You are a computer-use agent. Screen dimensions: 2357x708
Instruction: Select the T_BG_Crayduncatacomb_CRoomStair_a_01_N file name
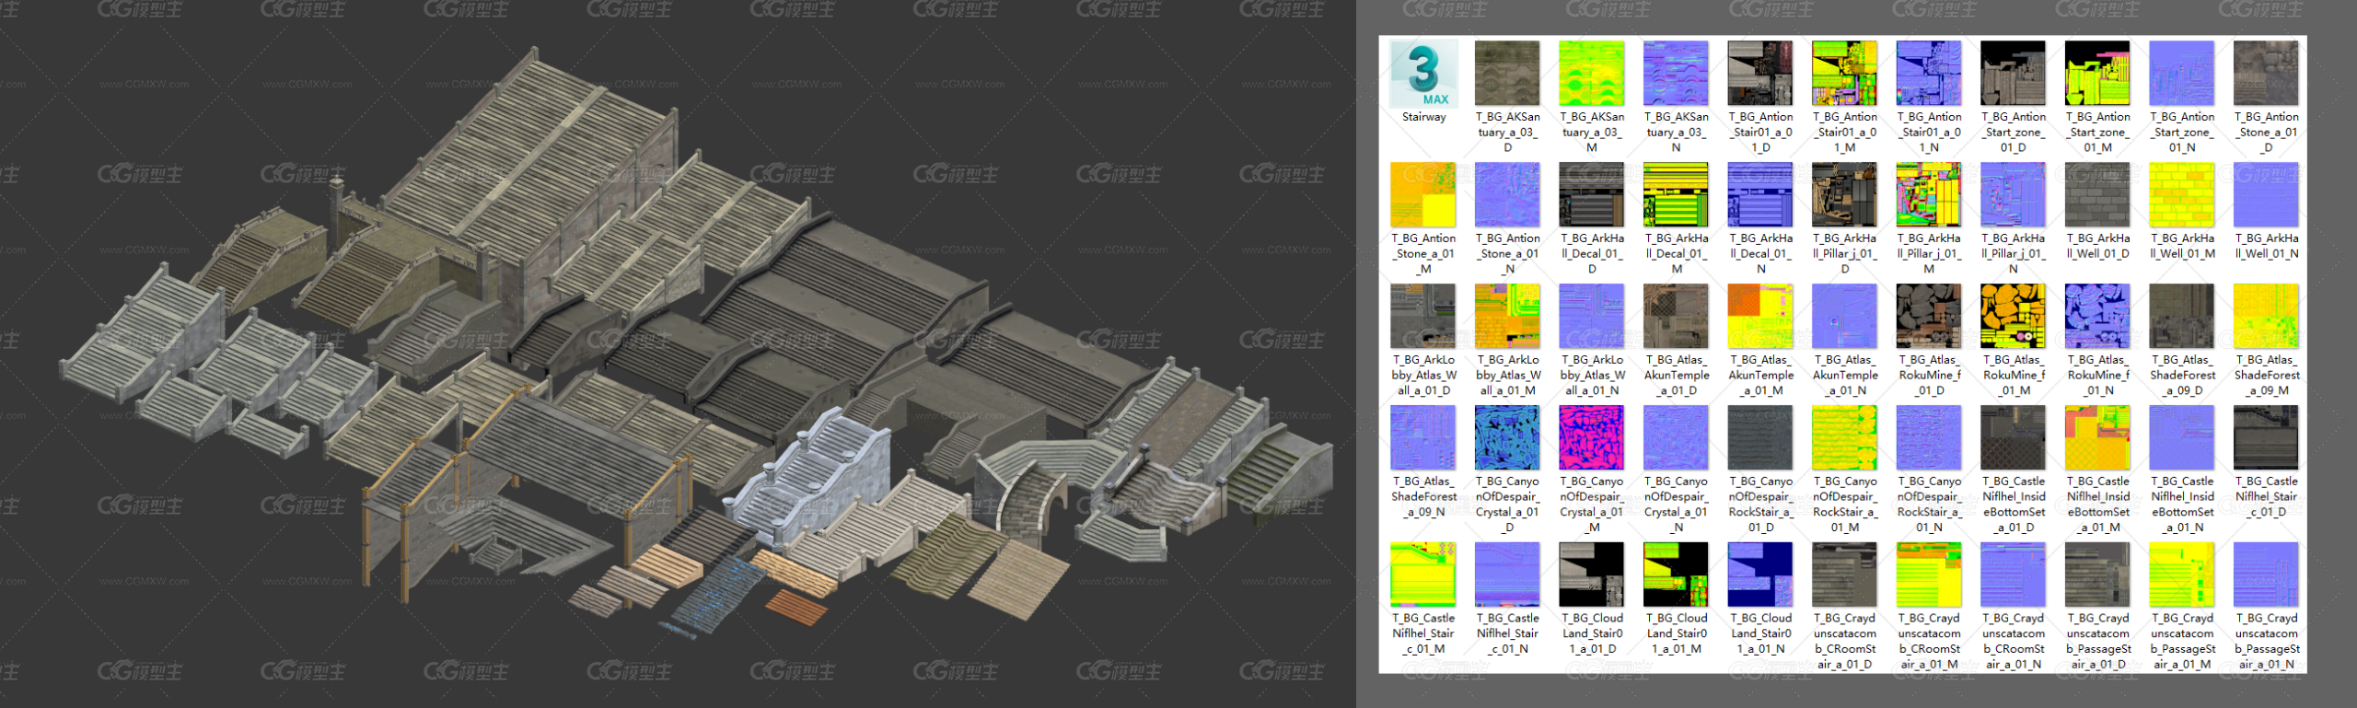pos(2014,641)
